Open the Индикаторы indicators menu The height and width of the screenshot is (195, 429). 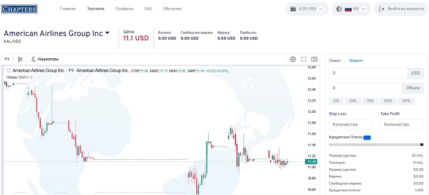tap(45, 59)
